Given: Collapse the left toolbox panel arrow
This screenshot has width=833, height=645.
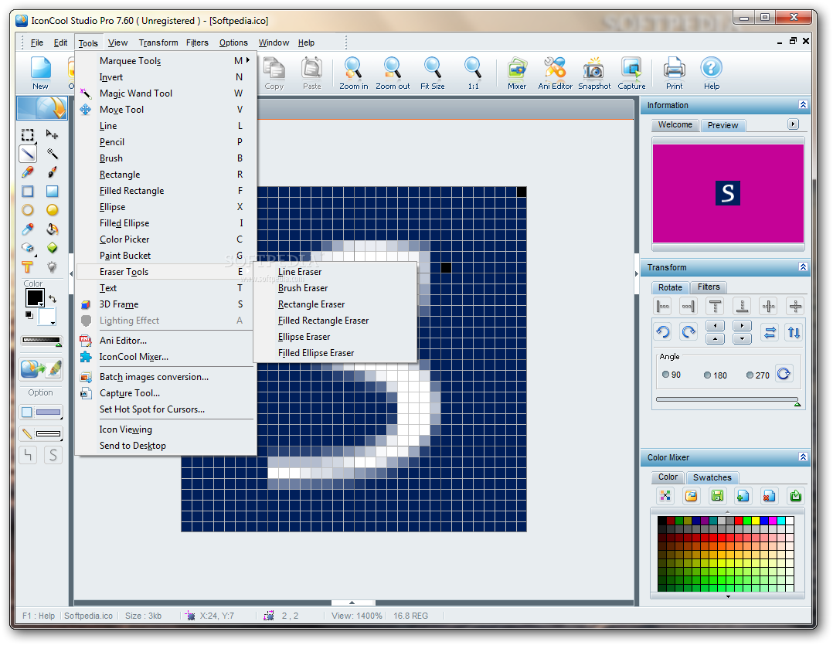Looking at the screenshot, I should point(71,274).
